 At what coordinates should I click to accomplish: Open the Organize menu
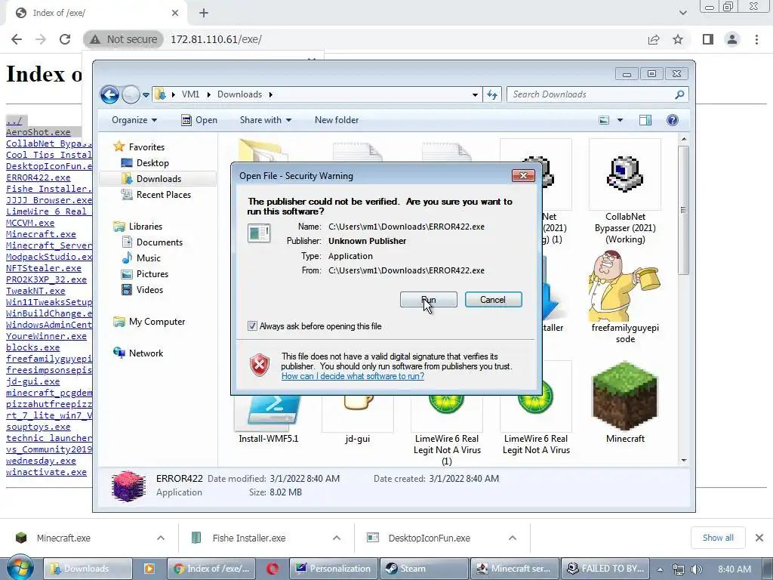click(x=134, y=120)
